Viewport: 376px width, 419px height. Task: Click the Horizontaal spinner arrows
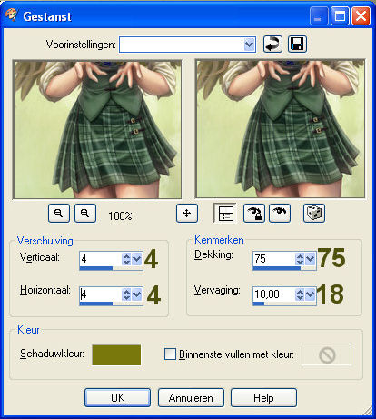[x=126, y=294]
